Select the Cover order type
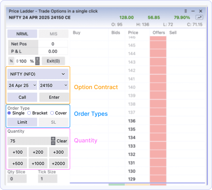Screen dimensions: 212x190 (x=52, y=113)
